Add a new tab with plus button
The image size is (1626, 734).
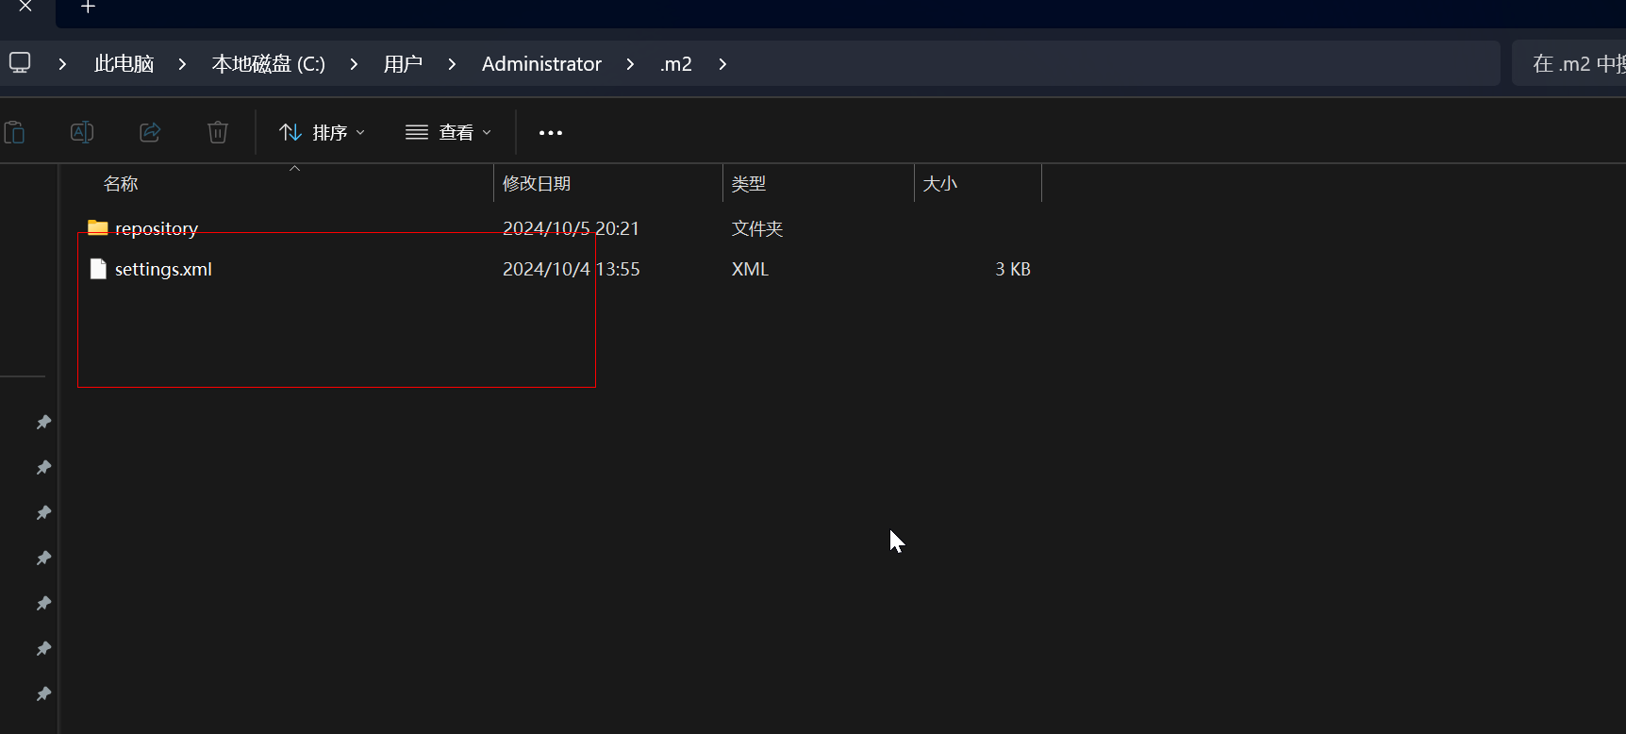tap(88, 7)
